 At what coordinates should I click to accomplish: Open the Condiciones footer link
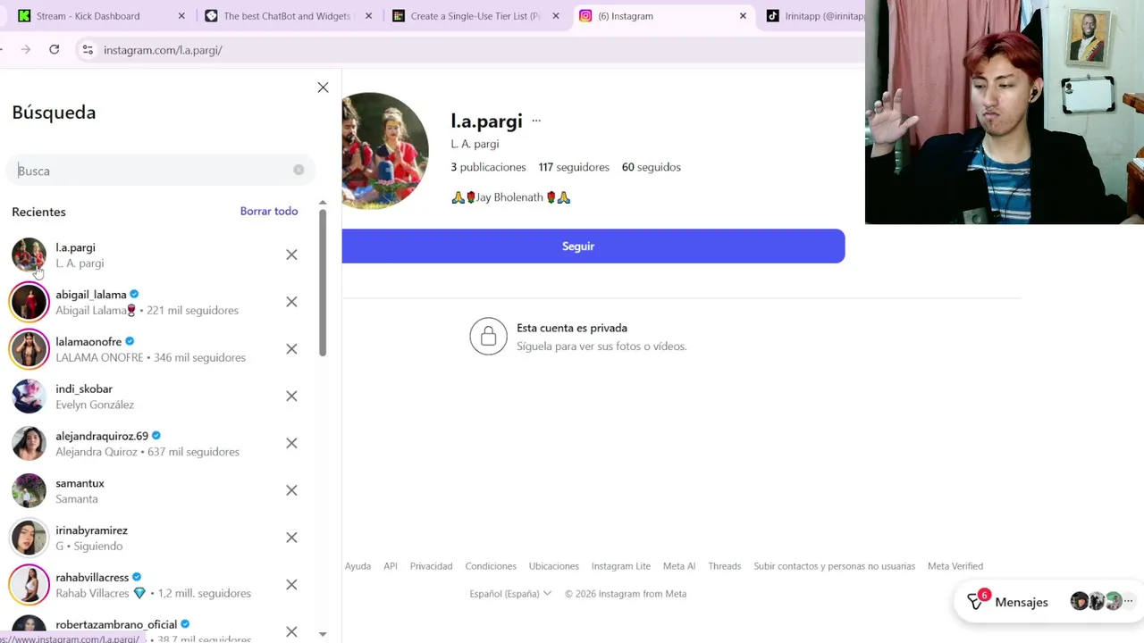(491, 566)
